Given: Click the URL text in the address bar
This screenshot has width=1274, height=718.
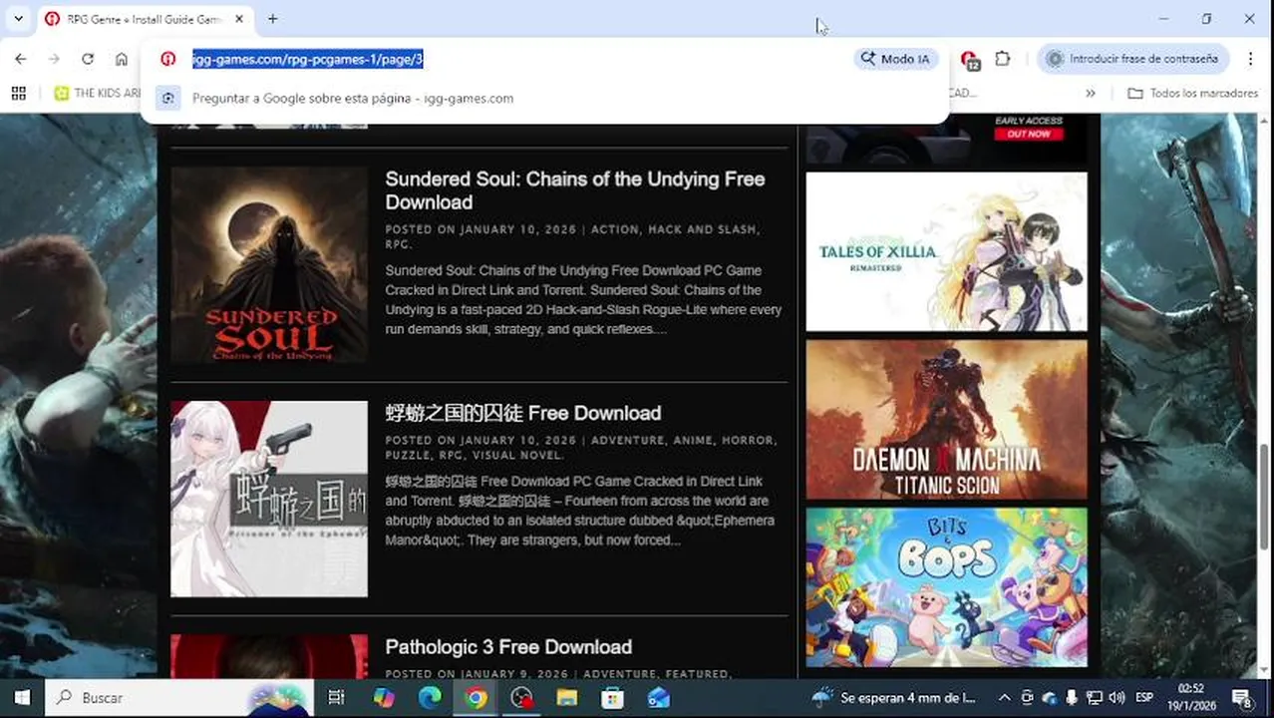Looking at the screenshot, I should [308, 59].
